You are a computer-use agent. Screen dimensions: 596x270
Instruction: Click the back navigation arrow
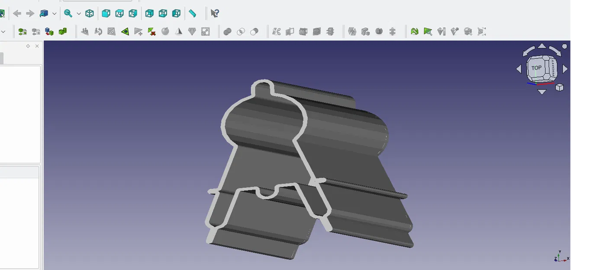tap(17, 13)
